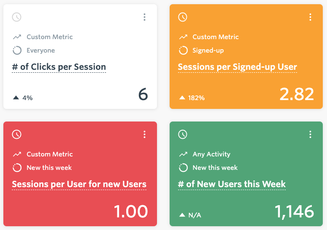This screenshot has height=230, width=327.
Task: Select the 182% increase indicator
Action: coord(192,98)
